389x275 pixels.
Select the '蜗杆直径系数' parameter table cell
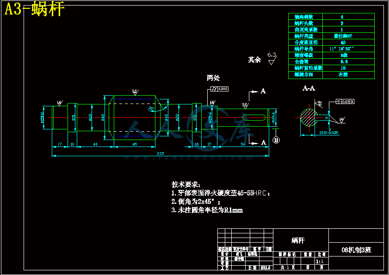click(305, 68)
